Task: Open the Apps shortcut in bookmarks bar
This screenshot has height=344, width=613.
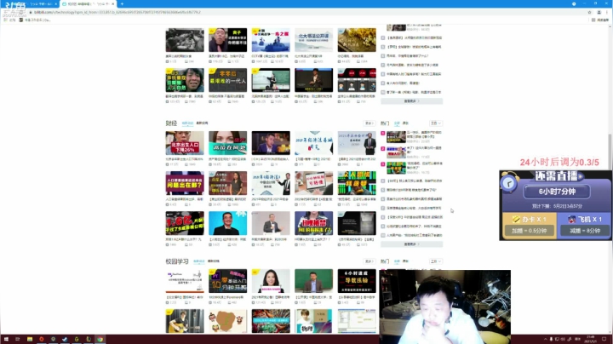Action: click(10, 20)
